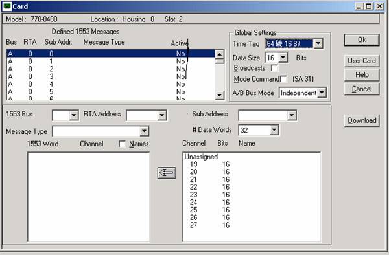
Task: Open the 1553 Bus dropdown
Action: 74,115
